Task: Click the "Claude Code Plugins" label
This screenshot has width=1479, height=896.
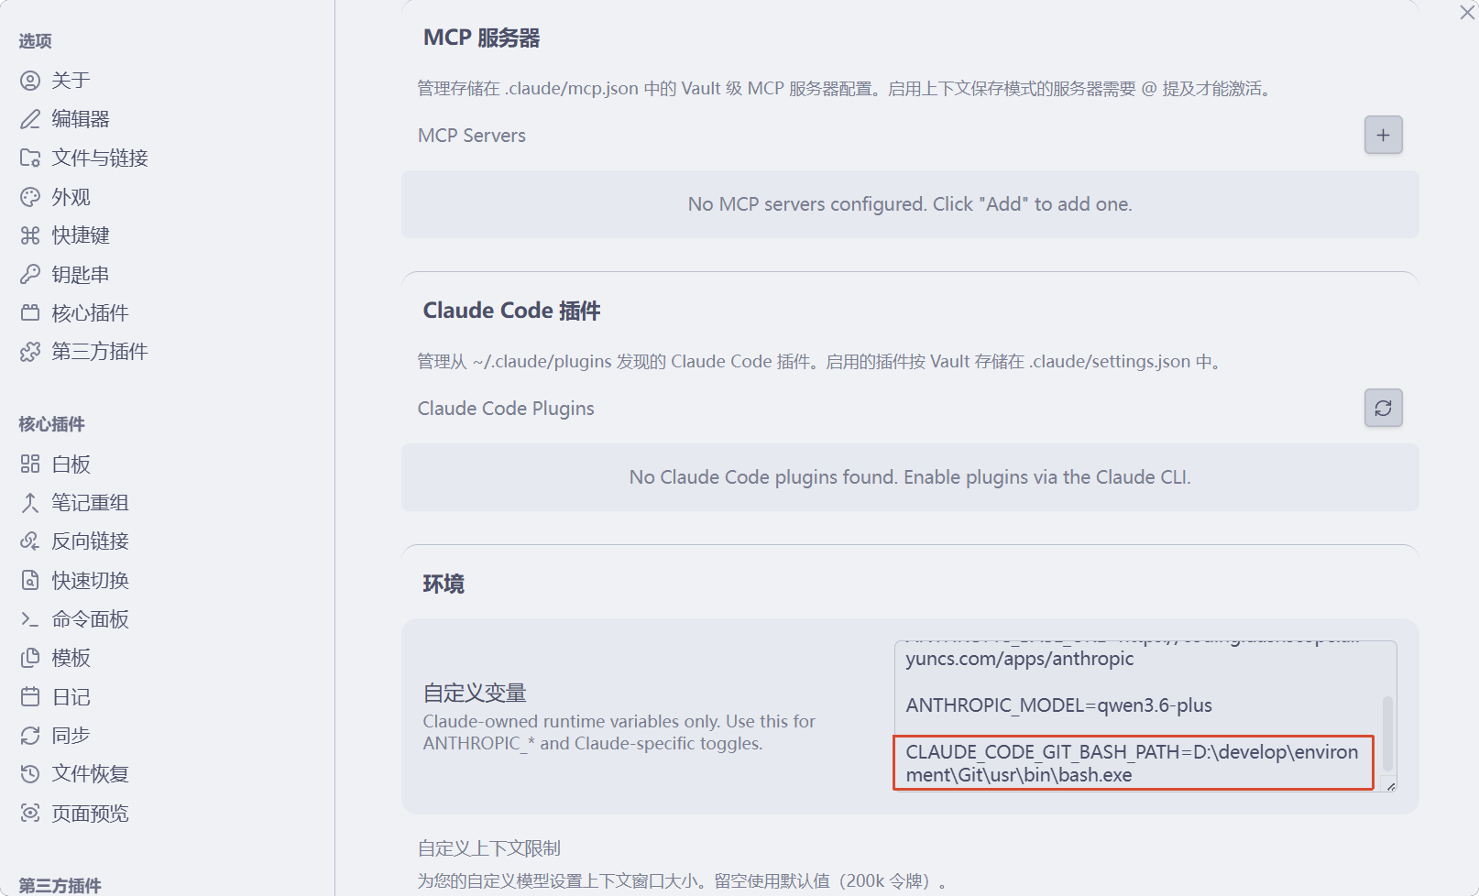Action: click(506, 409)
